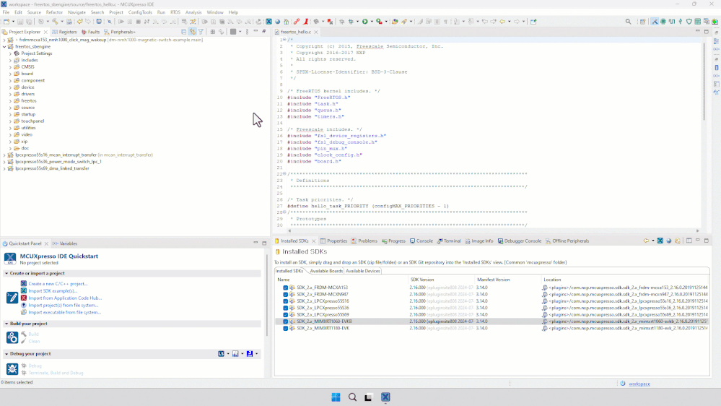Open the ConfigTools menu

pos(140,12)
